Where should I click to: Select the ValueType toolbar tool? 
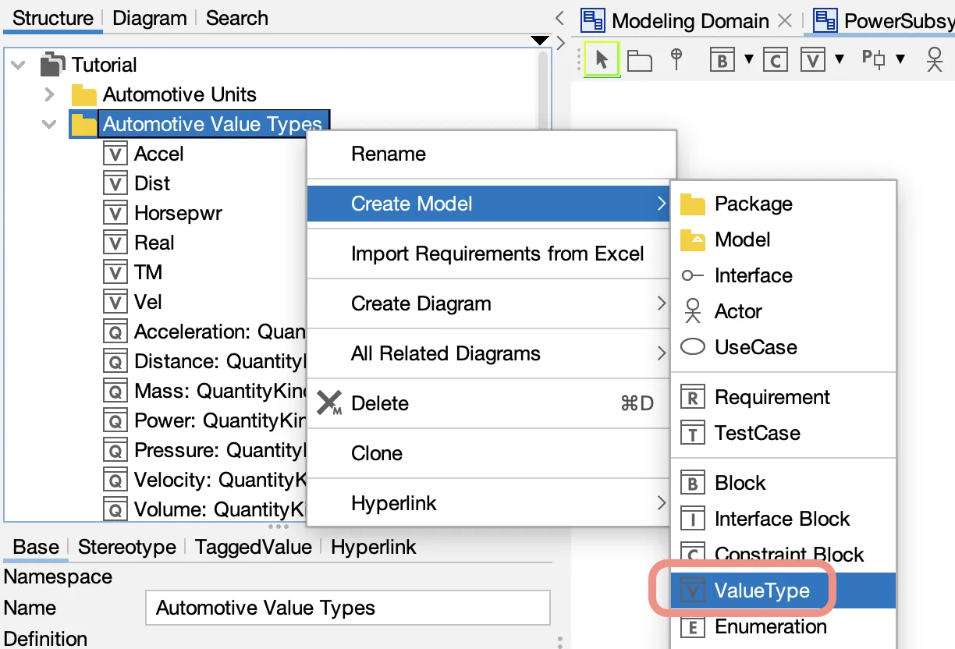pos(813,59)
